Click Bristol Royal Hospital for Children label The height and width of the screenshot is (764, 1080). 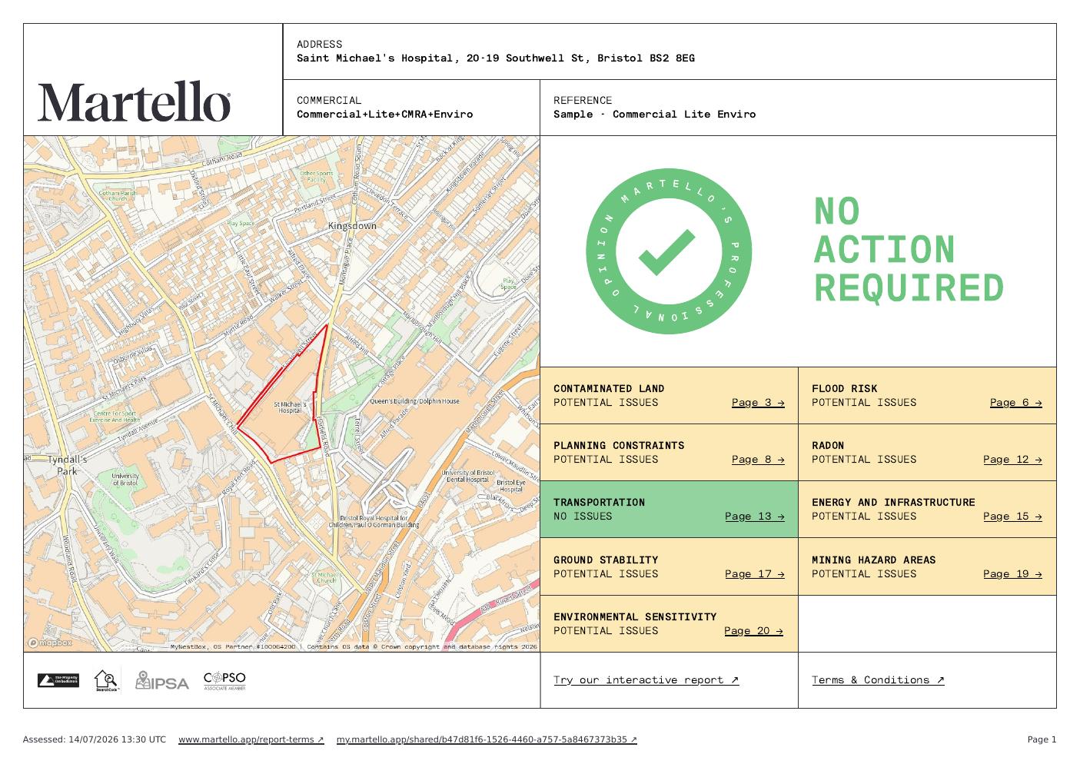point(374,521)
